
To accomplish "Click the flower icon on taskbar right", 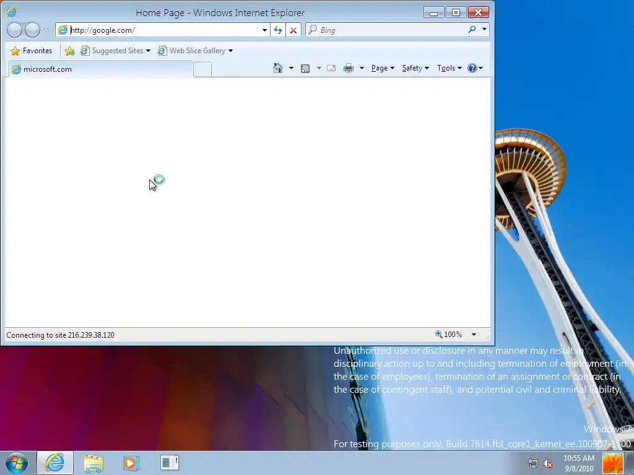I will [x=613, y=463].
